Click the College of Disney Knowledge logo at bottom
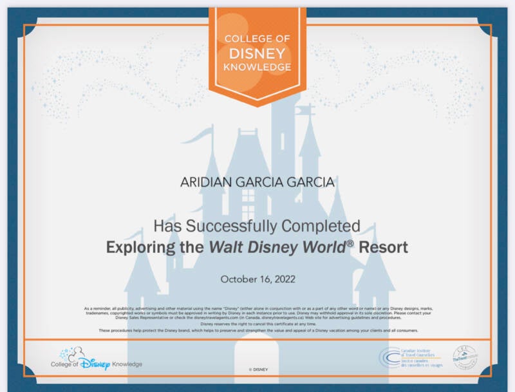This screenshot has width=515, height=392. (97, 359)
